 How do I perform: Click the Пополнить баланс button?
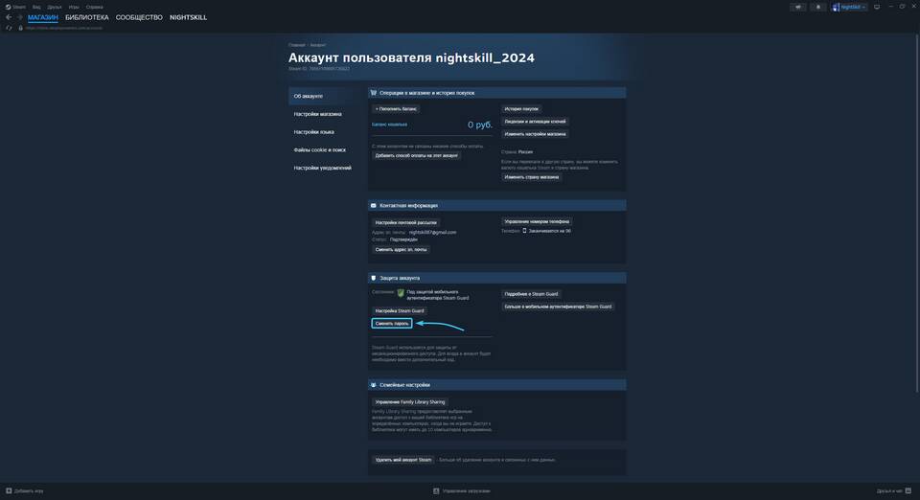click(396, 109)
